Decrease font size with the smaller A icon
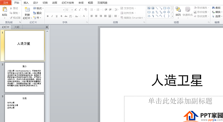The width and height of the screenshot is (223, 122). tap(80, 10)
